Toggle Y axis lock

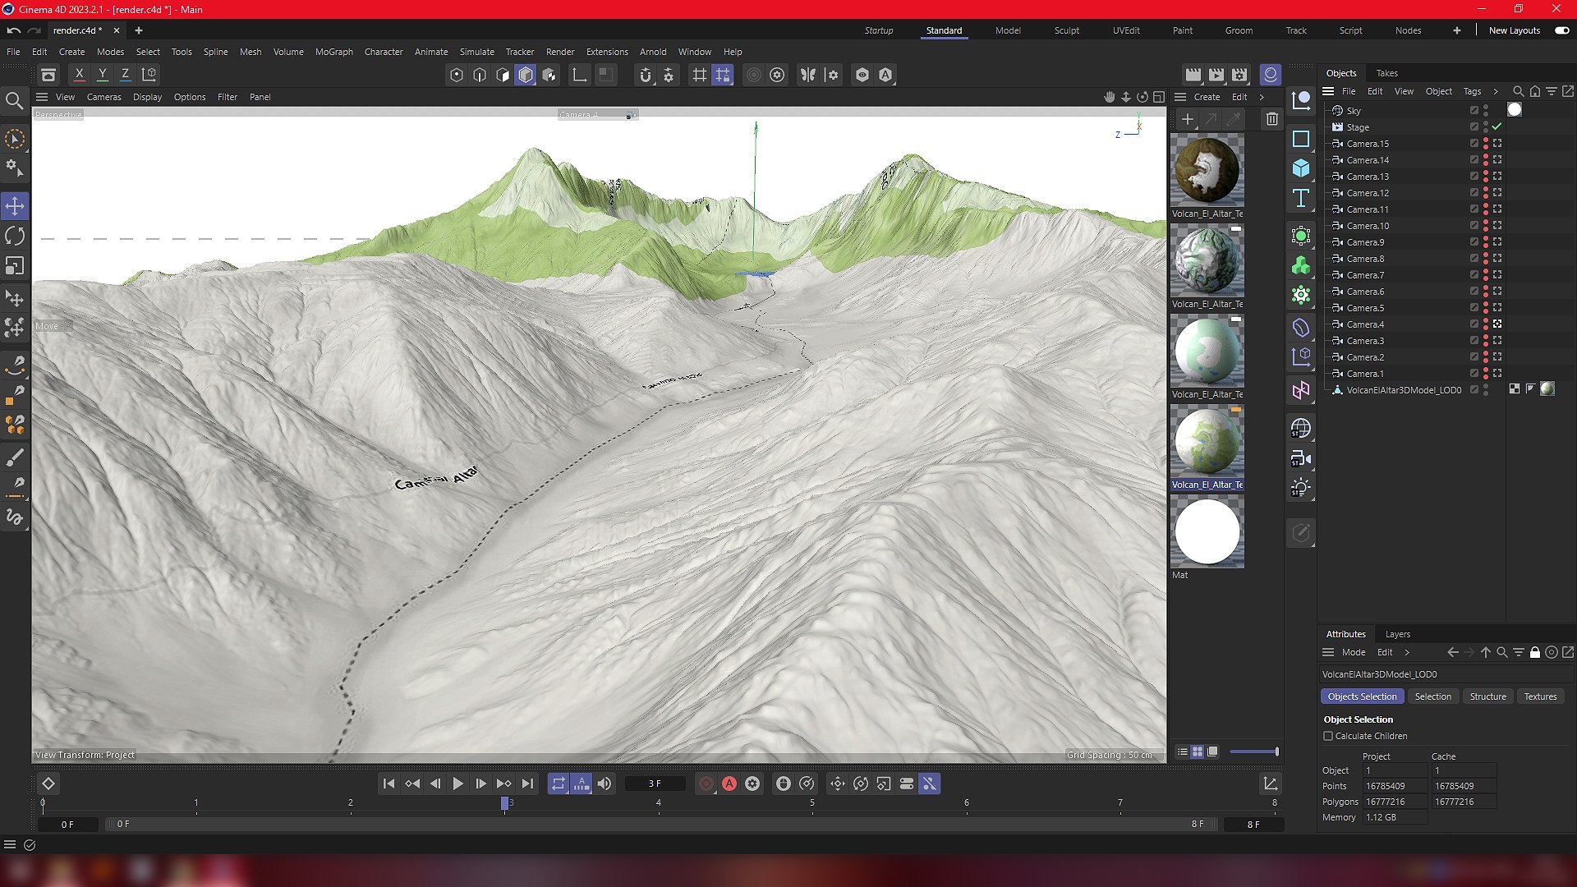[102, 75]
